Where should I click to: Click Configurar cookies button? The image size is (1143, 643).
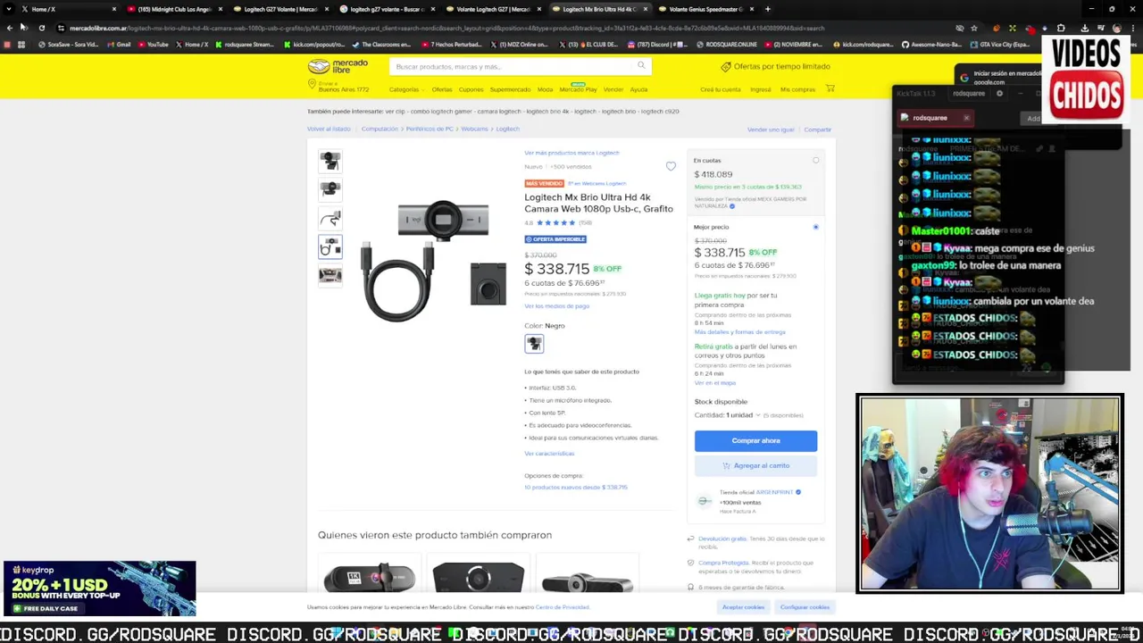coord(805,607)
